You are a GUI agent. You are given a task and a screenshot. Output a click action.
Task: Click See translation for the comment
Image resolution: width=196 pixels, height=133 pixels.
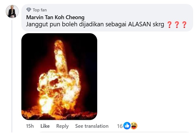92,126
